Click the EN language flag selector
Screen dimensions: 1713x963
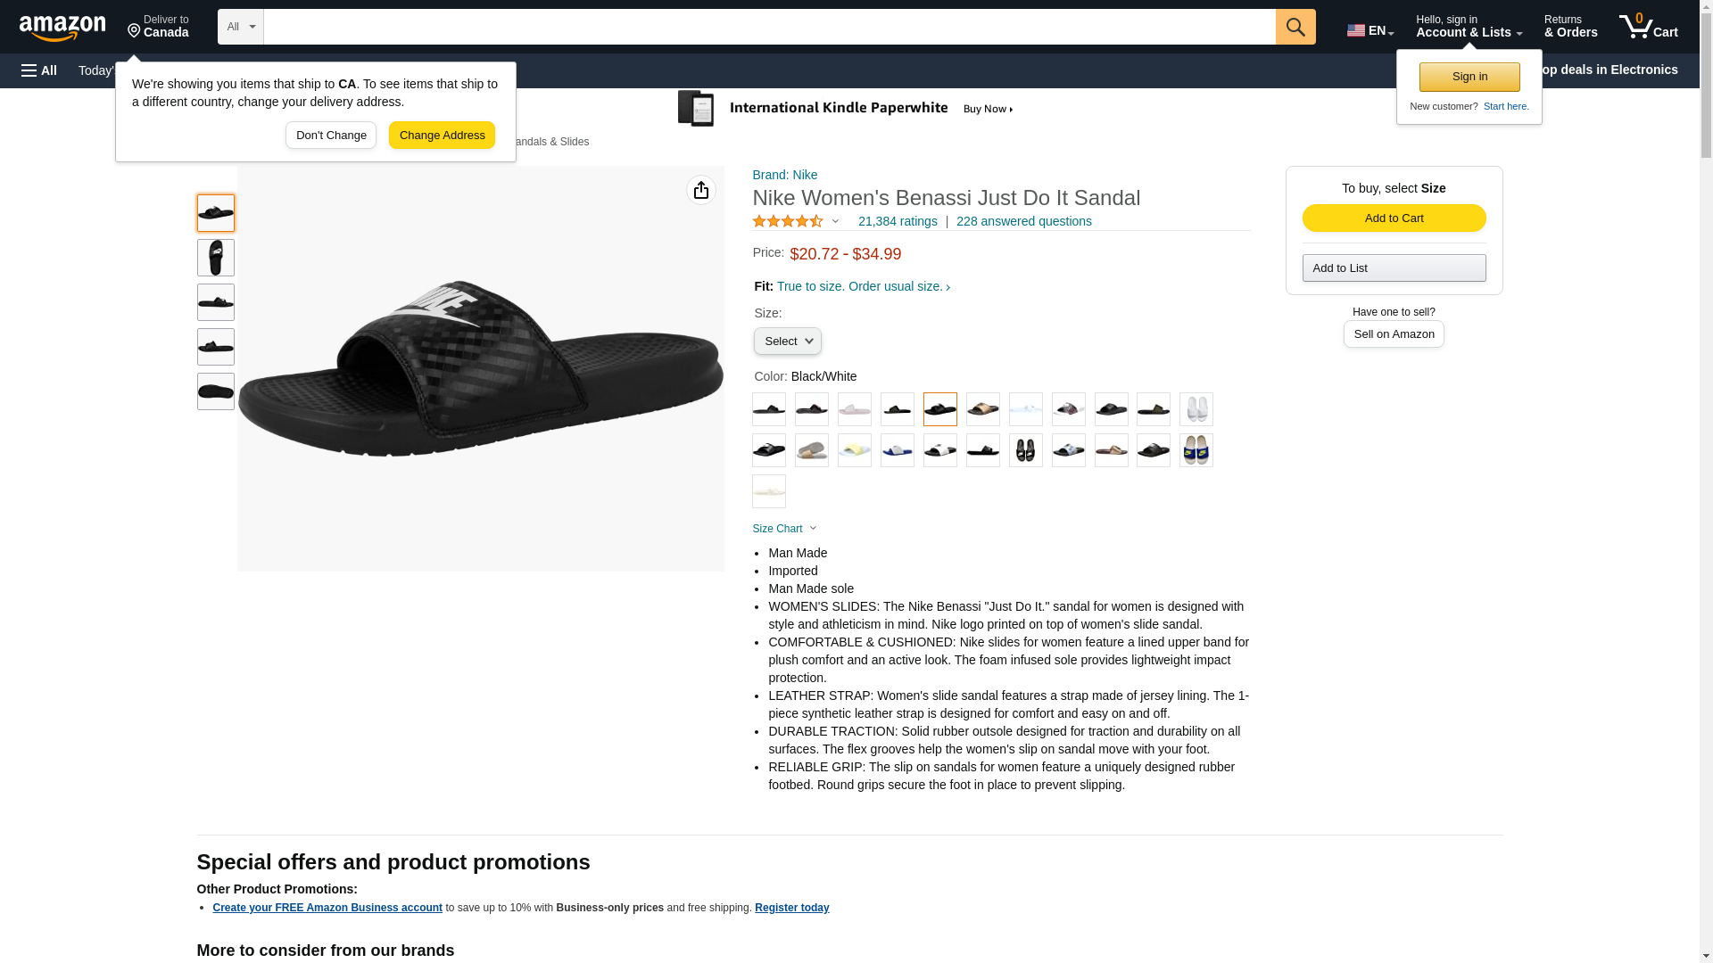1370,30
